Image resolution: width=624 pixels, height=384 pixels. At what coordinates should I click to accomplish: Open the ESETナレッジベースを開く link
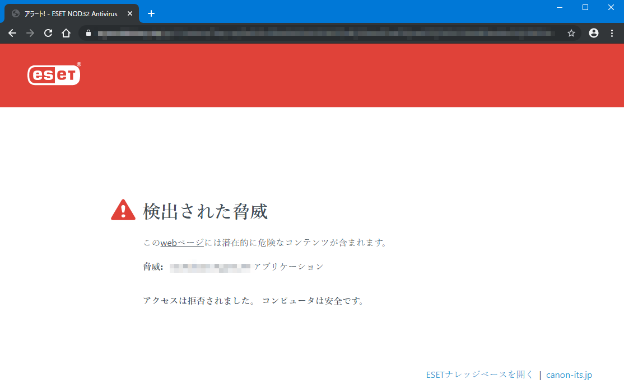479,374
